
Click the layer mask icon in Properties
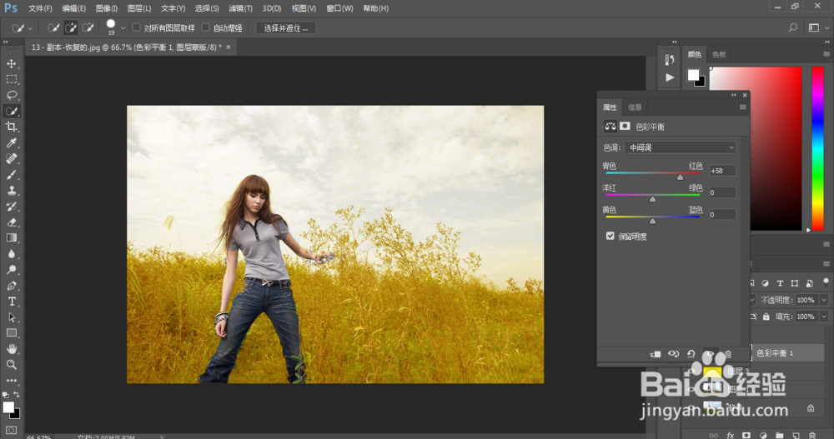click(625, 127)
